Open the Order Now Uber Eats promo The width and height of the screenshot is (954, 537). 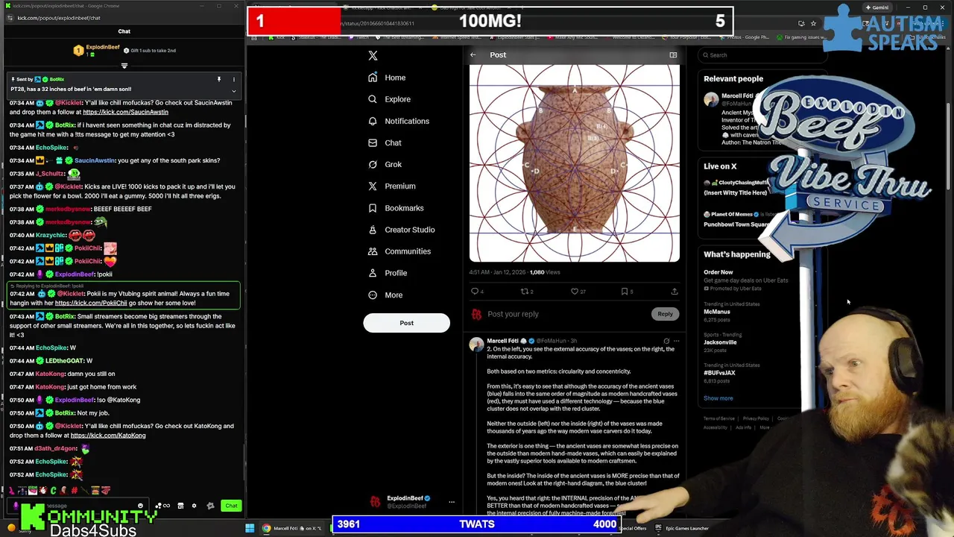[x=745, y=280]
